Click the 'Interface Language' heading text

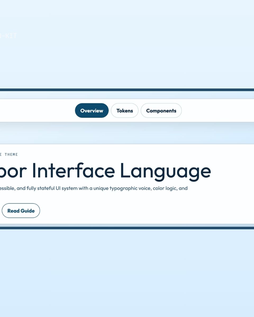pos(121,171)
